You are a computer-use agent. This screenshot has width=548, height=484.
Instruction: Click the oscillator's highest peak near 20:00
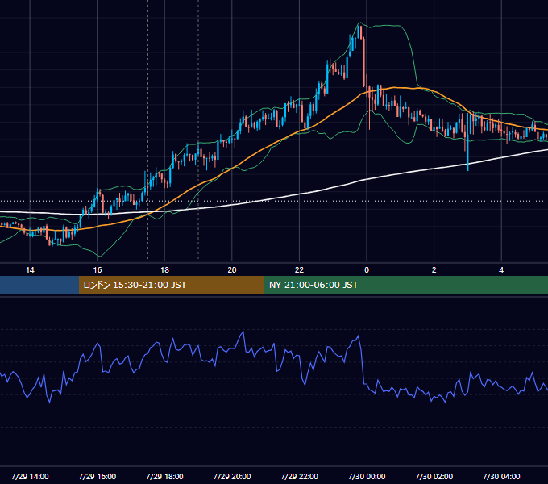pyautogui.click(x=243, y=332)
